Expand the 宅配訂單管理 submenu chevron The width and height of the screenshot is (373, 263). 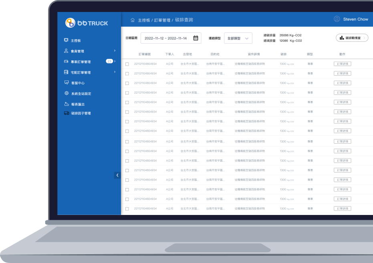coord(115,72)
